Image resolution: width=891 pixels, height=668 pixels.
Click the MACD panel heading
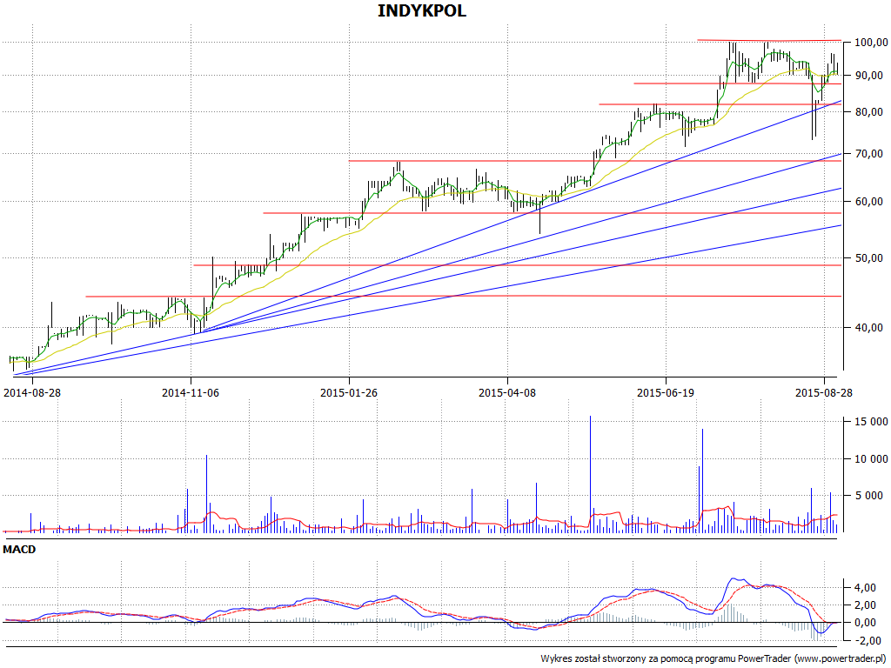coord(19,550)
